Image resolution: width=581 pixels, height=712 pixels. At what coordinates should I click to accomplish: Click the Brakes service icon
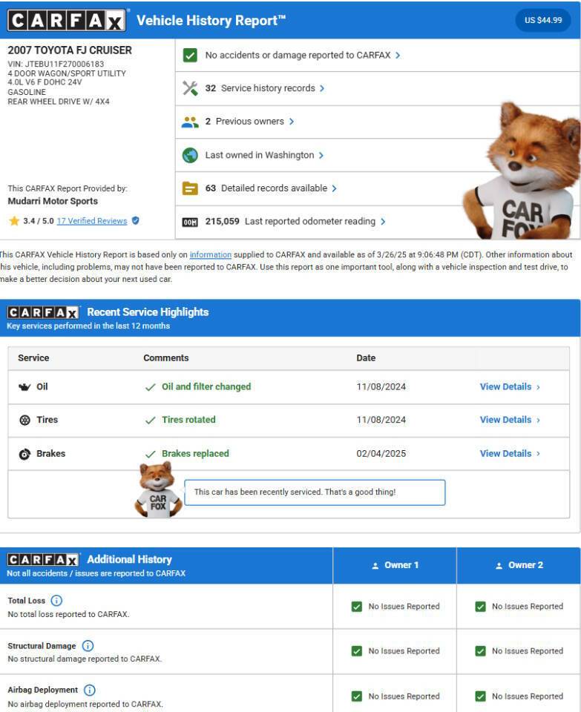24,454
